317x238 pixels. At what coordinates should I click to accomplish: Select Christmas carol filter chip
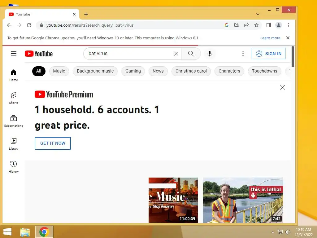pyautogui.click(x=191, y=71)
